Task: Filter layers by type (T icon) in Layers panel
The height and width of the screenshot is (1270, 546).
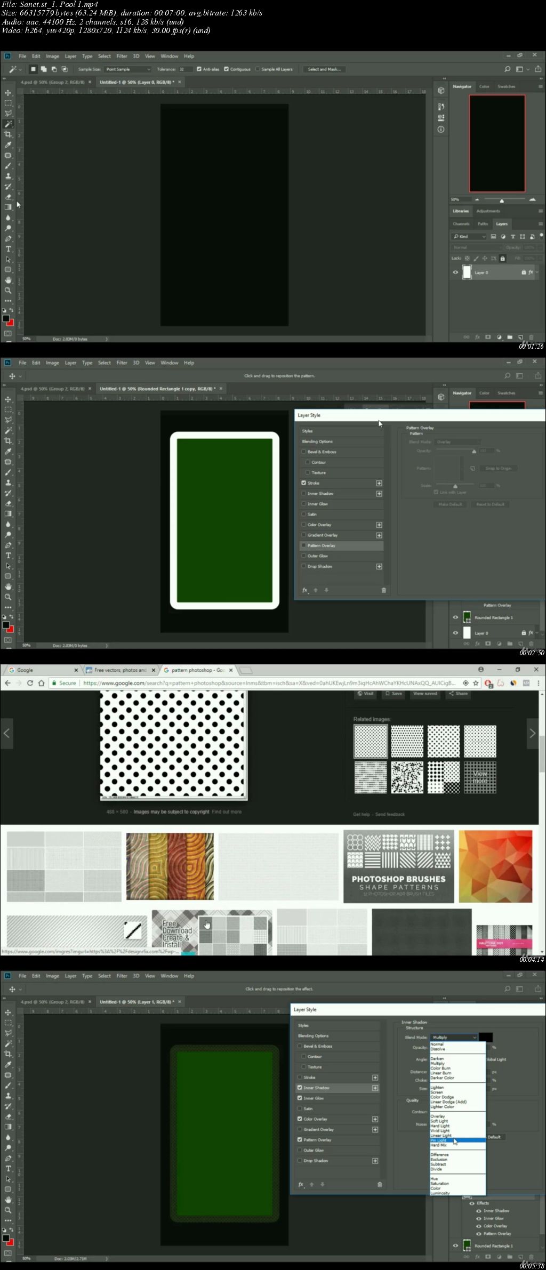Action: [x=513, y=236]
